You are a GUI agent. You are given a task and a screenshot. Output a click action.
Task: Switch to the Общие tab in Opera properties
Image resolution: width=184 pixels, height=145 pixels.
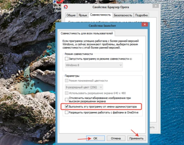tap(71, 15)
